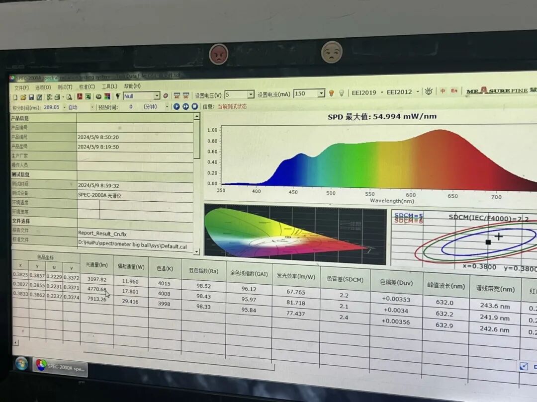Click the New file icon
Image resolution: width=537 pixels, height=402 pixels.
pos(15,97)
